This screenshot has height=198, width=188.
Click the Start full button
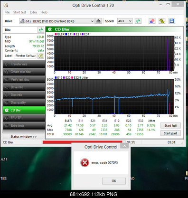pos(170,125)
